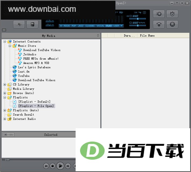Open the disc burning flame button

click(172, 14)
